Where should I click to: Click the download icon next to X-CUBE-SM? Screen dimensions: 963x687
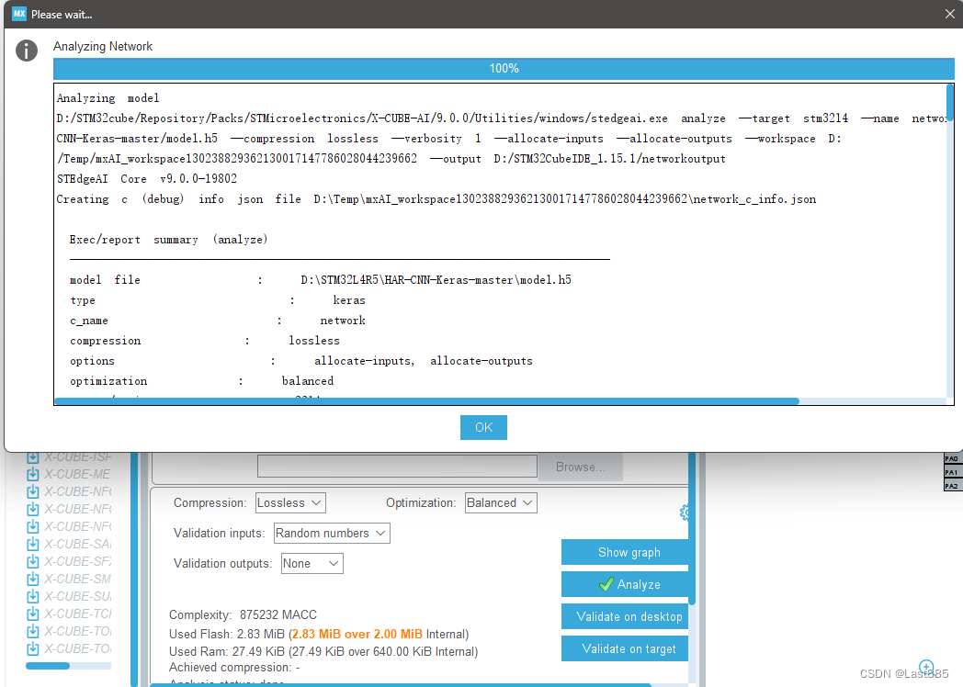pyautogui.click(x=32, y=579)
